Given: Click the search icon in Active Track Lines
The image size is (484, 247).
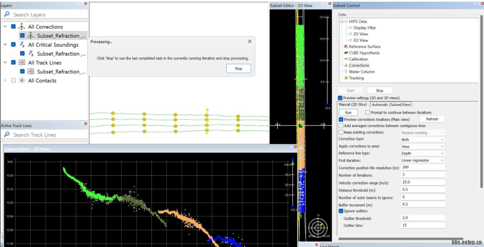Looking at the screenshot, I should tap(7, 135).
